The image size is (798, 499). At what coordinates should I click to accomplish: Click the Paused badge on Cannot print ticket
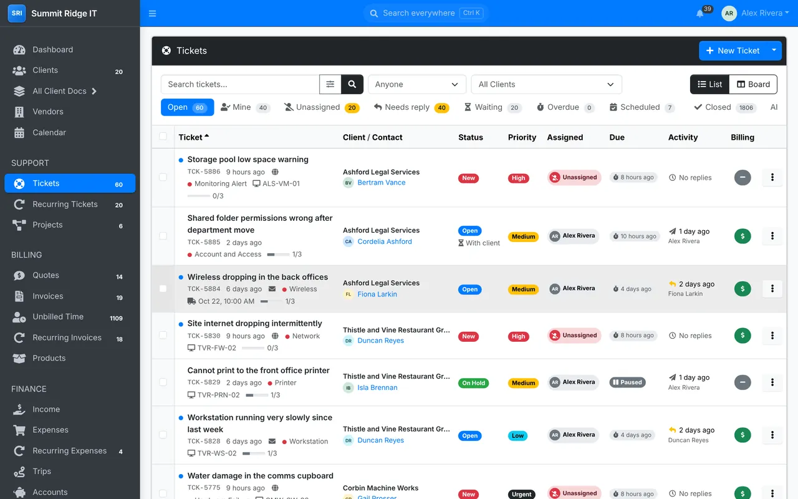[x=627, y=382]
